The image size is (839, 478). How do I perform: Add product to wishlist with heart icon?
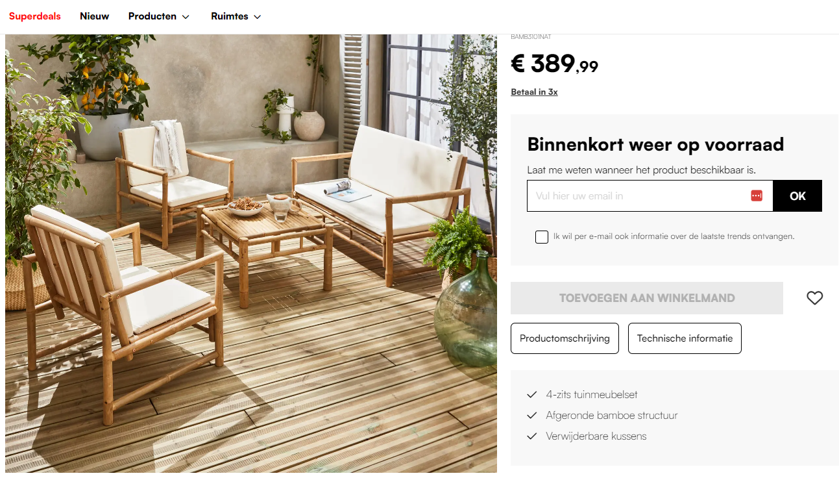[814, 298]
